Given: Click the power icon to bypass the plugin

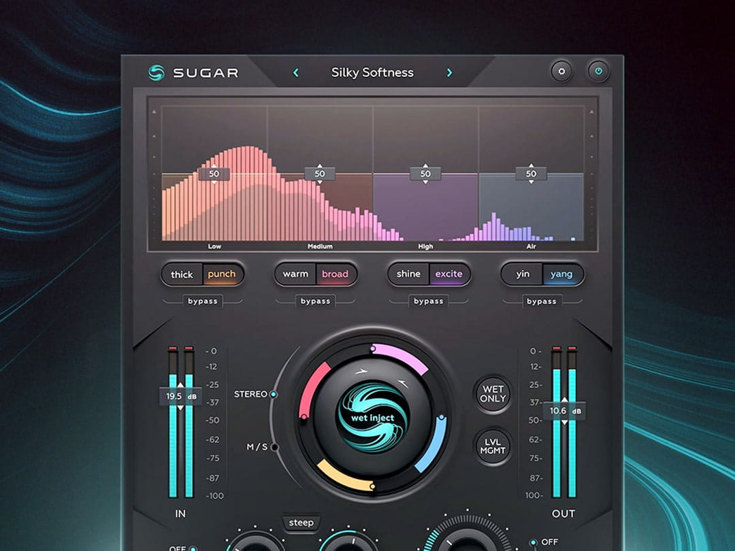Looking at the screenshot, I should point(598,70).
